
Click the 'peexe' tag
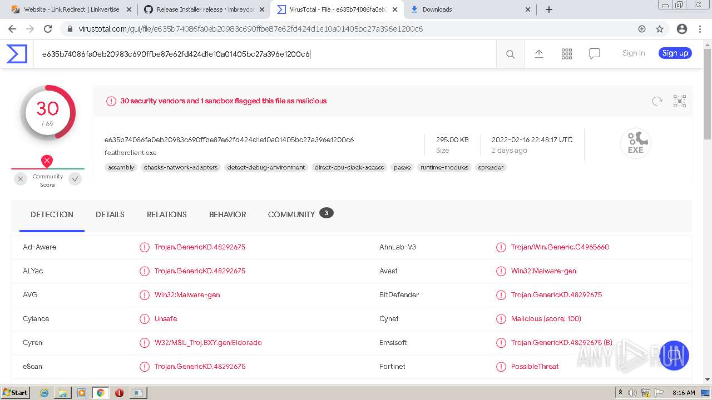coord(402,167)
